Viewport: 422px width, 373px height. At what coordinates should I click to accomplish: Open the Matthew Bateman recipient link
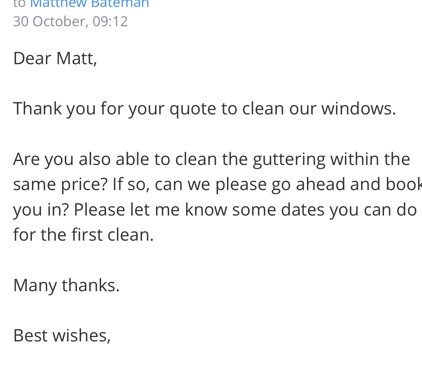coord(89,4)
